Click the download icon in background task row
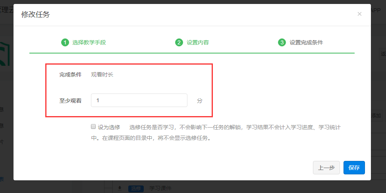 tap(120, 188)
